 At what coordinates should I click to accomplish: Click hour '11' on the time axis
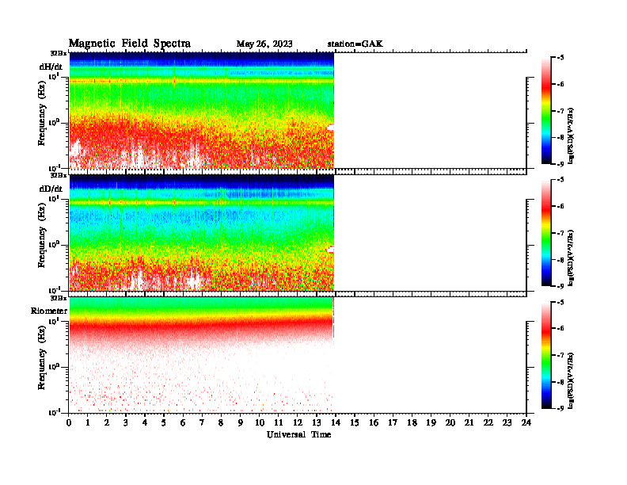point(279,423)
